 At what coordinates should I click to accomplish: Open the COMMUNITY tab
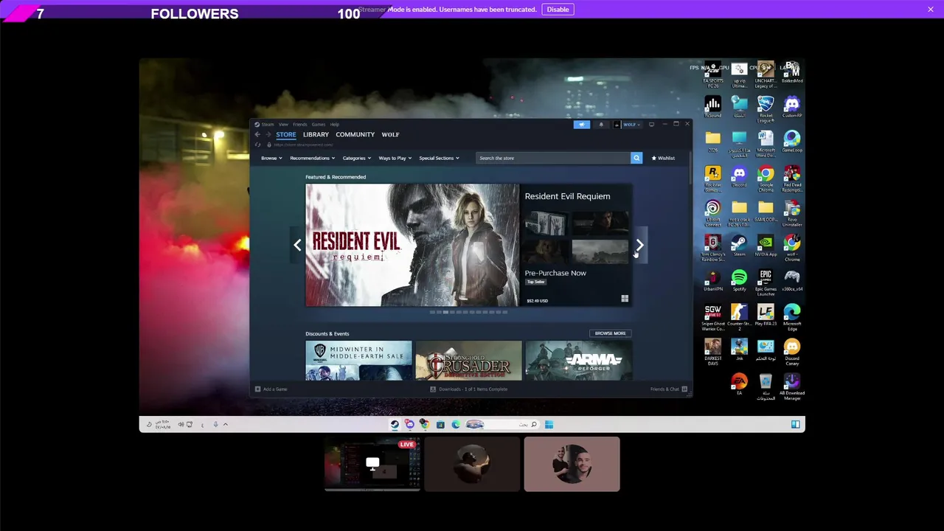(x=355, y=135)
